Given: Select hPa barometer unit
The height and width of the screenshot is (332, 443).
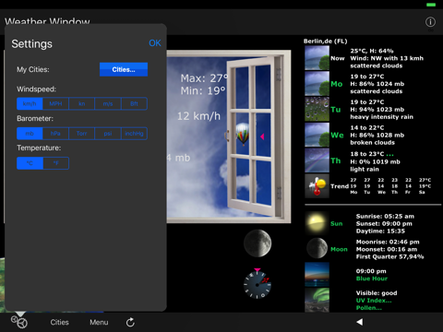Looking at the screenshot, I should pos(55,134).
